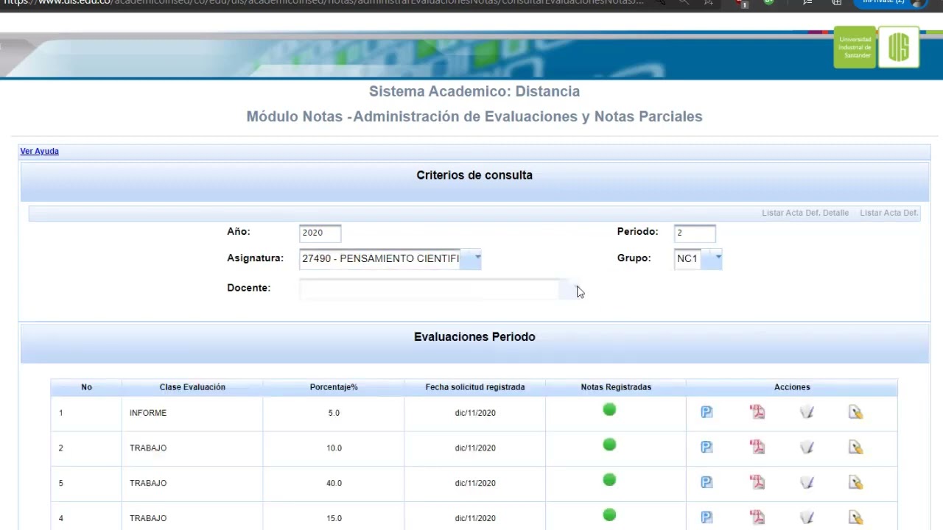Click the blue P icon in the 15.0 TRABAJO row

coord(707,517)
